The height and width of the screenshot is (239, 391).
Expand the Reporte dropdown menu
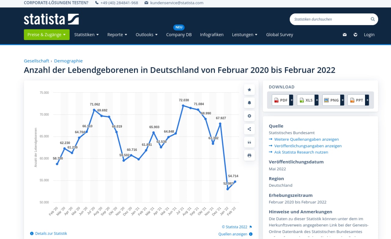117,35
